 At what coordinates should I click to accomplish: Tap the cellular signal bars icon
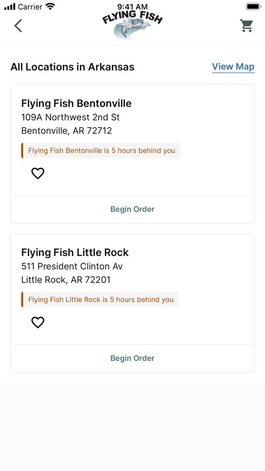(9, 6)
